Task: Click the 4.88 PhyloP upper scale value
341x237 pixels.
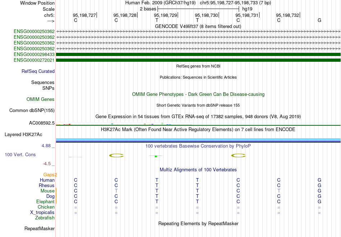Action: (x=46, y=146)
